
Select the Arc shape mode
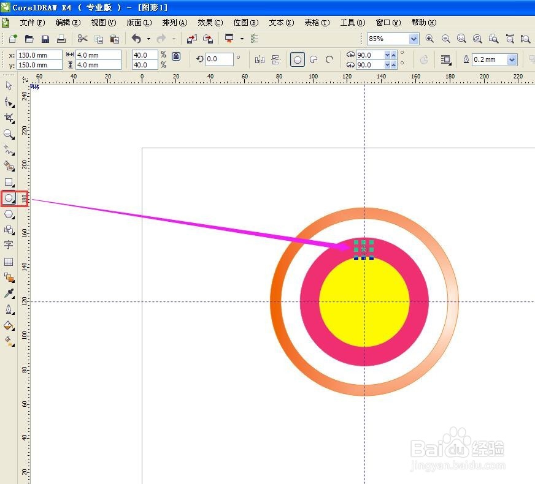(329, 60)
